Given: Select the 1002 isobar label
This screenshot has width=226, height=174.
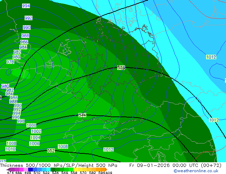Looking at the screenshot, I should coord(36,131).
